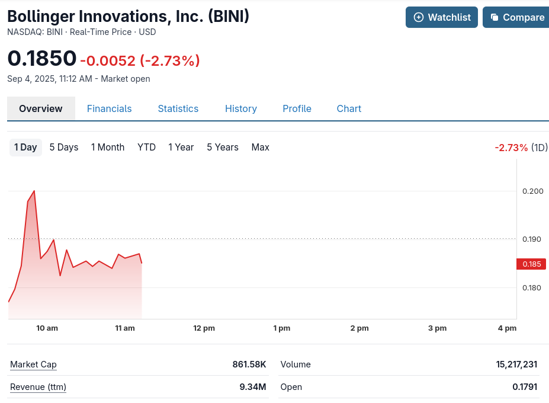Image resolution: width=549 pixels, height=403 pixels.
Task: Open the Financials tab
Action: point(109,108)
